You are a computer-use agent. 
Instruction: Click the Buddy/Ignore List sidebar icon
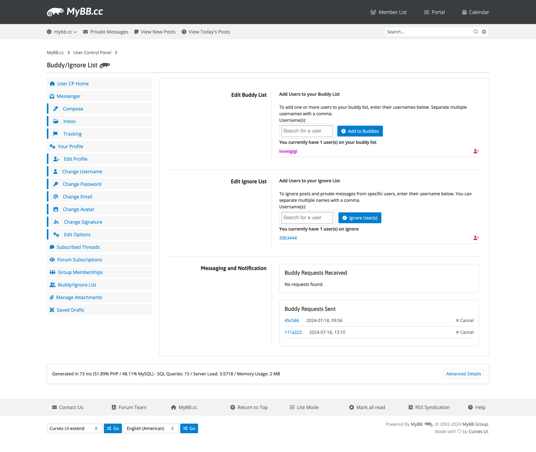point(53,285)
